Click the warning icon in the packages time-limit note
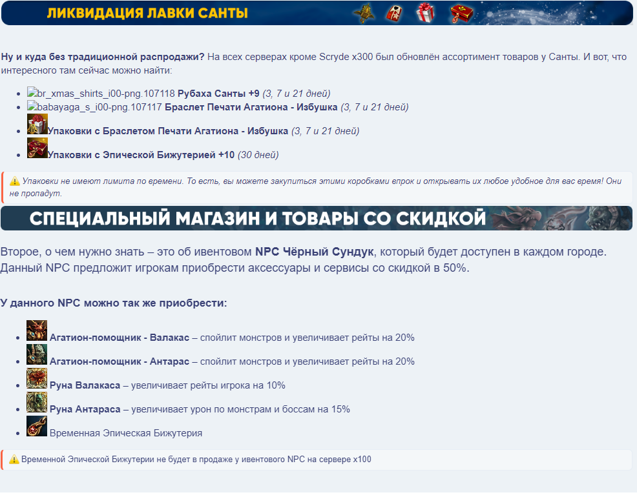The width and height of the screenshot is (637, 497). point(14,182)
